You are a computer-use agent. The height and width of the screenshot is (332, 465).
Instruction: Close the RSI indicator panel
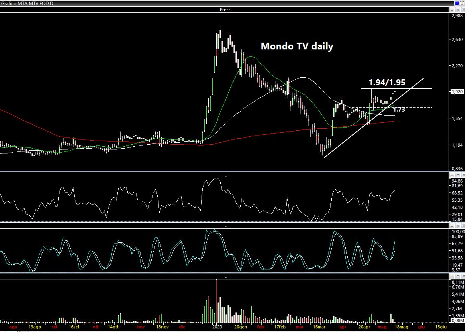point(463,175)
